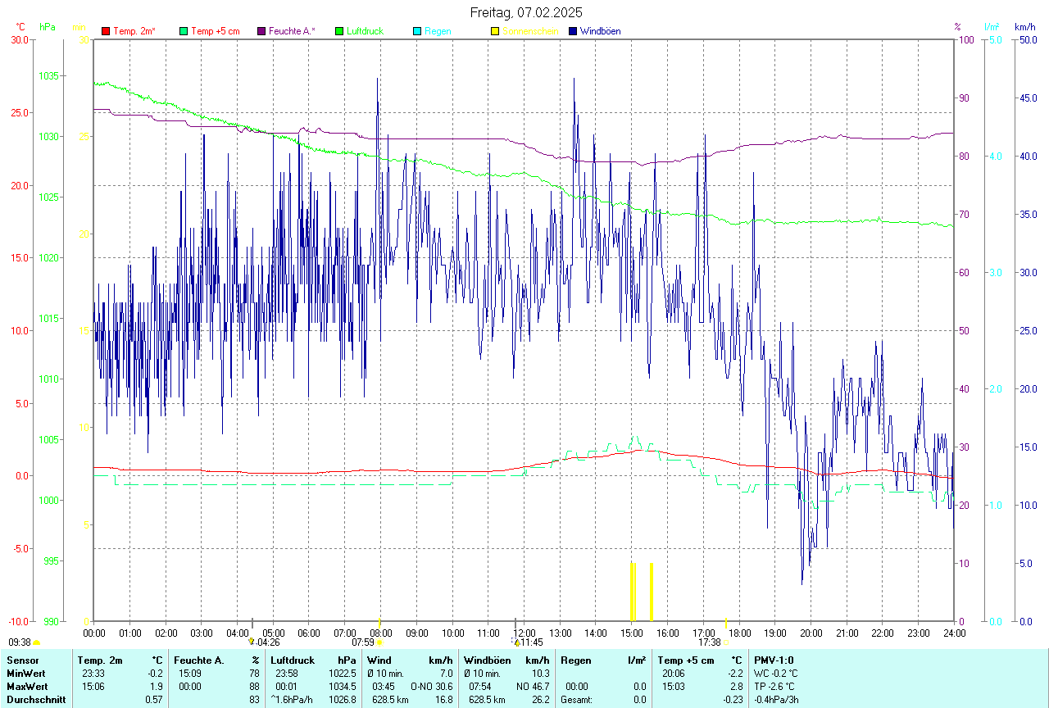The image size is (1049, 708).
Task: Click the TP -2.6 °C dew point value
Action: click(x=774, y=686)
